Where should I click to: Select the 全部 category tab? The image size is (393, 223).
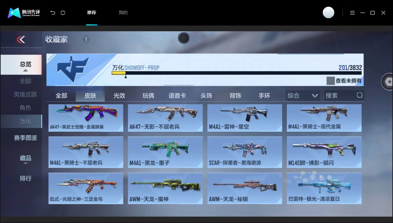click(61, 96)
